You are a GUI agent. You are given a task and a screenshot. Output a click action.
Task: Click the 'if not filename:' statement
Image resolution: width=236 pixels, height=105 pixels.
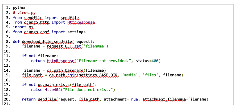[40, 56]
